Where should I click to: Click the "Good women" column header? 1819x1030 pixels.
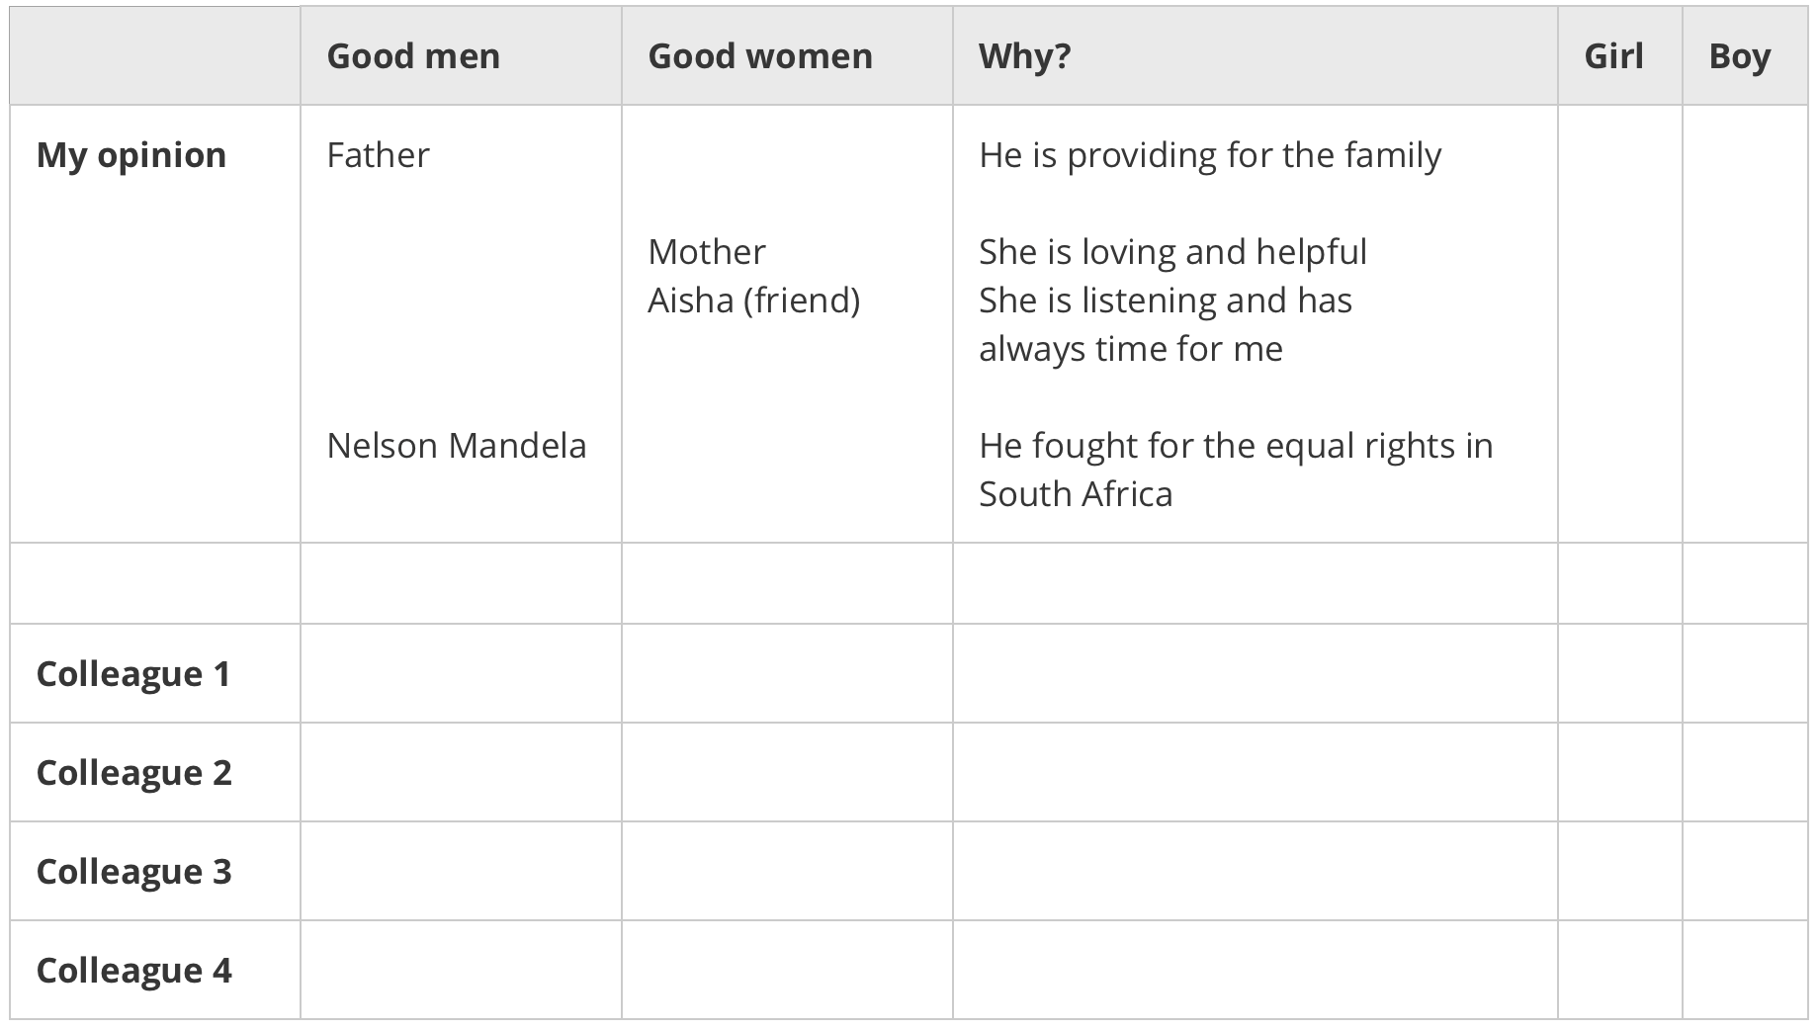pos(760,56)
